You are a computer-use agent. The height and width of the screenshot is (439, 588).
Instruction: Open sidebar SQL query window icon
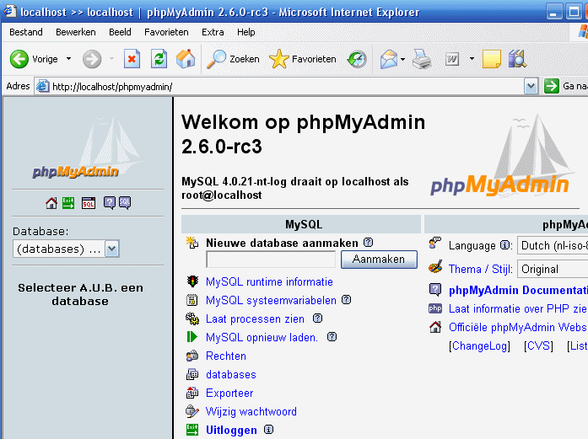(89, 203)
